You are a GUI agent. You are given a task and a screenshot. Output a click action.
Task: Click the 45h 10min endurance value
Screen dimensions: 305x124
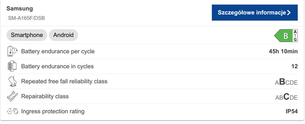283,51
